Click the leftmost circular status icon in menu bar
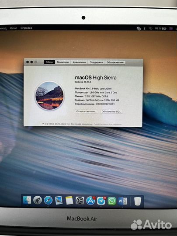Screen dimensions: 177x236 pos(139,28)
